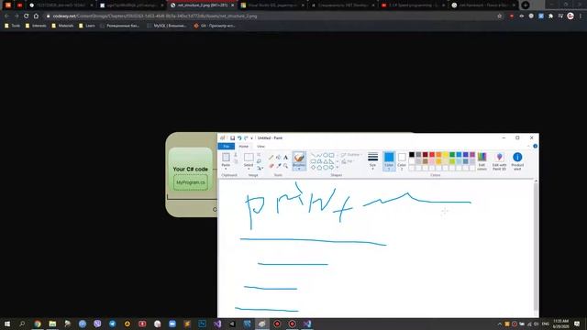Image resolution: width=587 pixels, height=330 pixels.
Task: Click the Save icon in Paint title bar
Action: pyautogui.click(x=232, y=138)
